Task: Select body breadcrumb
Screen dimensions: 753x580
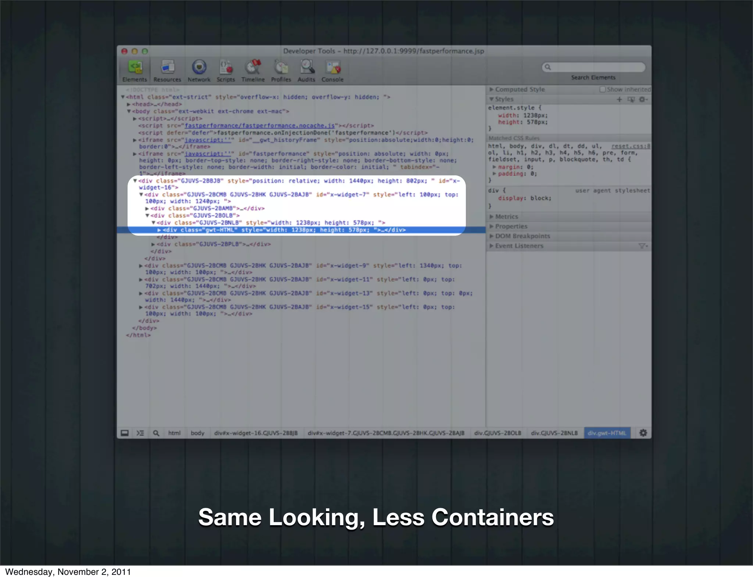Action: tap(197, 433)
